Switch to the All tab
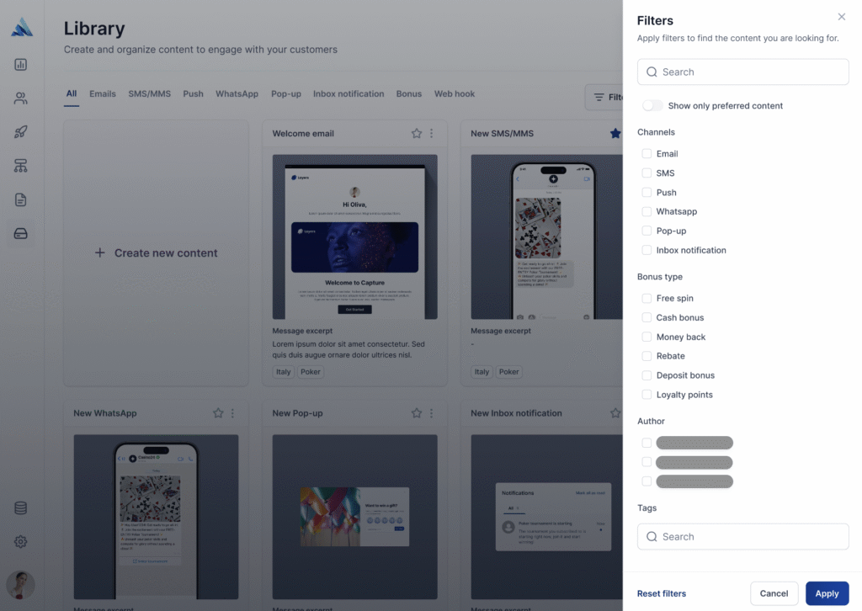The image size is (862, 611). coord(72,93)
